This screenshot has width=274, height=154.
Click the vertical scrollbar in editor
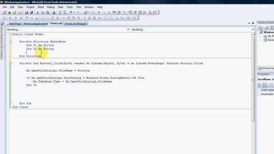tap(253, 80)
